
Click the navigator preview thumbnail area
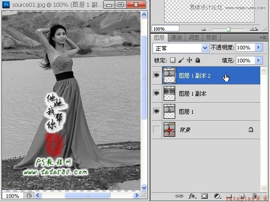[209, 11]
